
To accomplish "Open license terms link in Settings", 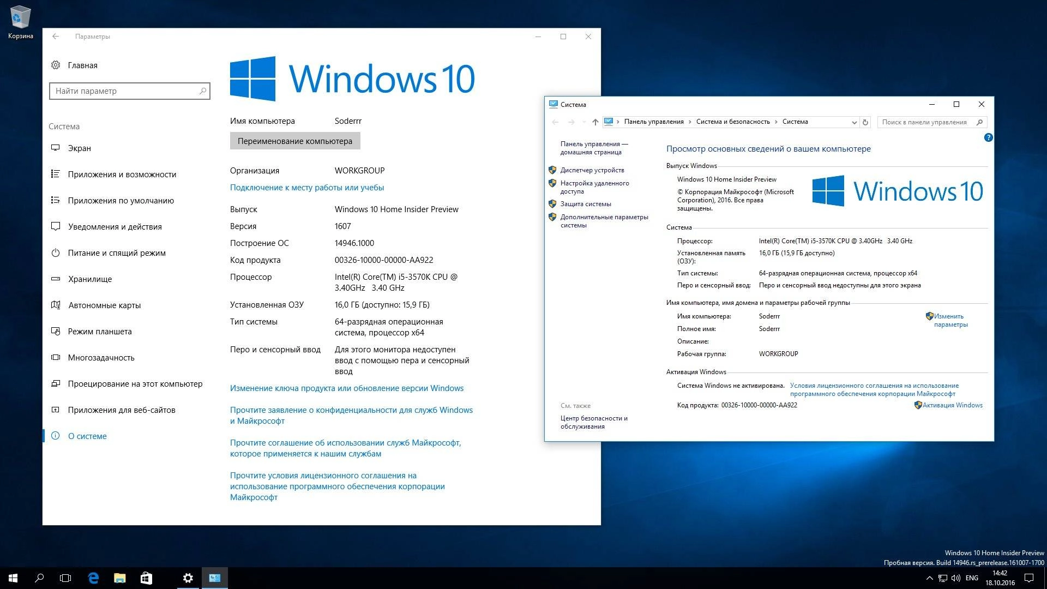I will (x=338, y=486).
